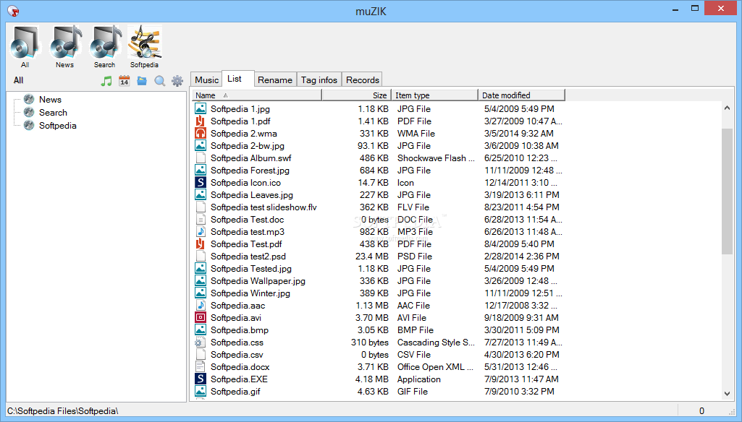Click the All label above the tree
This screenshot has height=422, width=742.
coord(18,80)
